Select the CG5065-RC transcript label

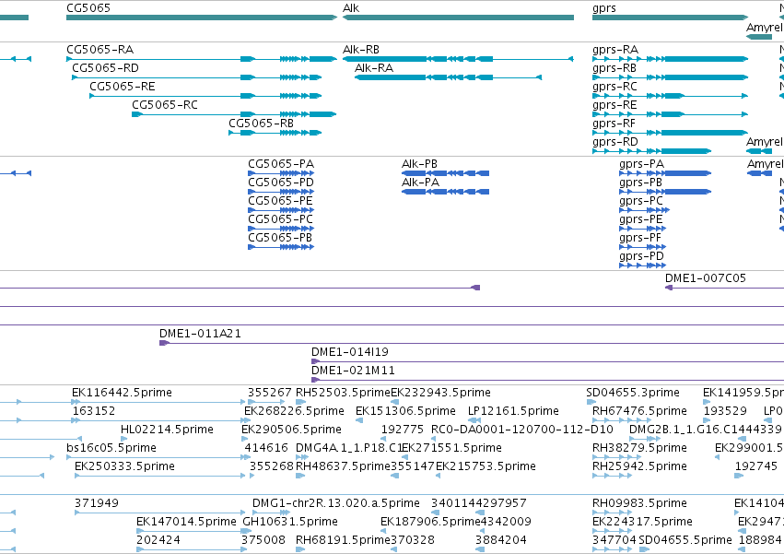[165, 105]
